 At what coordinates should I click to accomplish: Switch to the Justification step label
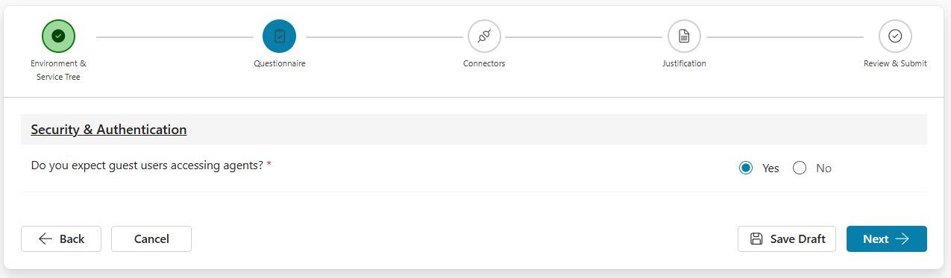tap(684, 63)
